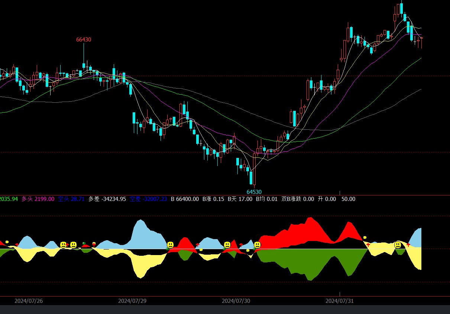The width and height of the screenshot is (450, 314).
Task: Click the green 2035.94 value at the left
Action: pyautogui.click(x=9, y=199)
